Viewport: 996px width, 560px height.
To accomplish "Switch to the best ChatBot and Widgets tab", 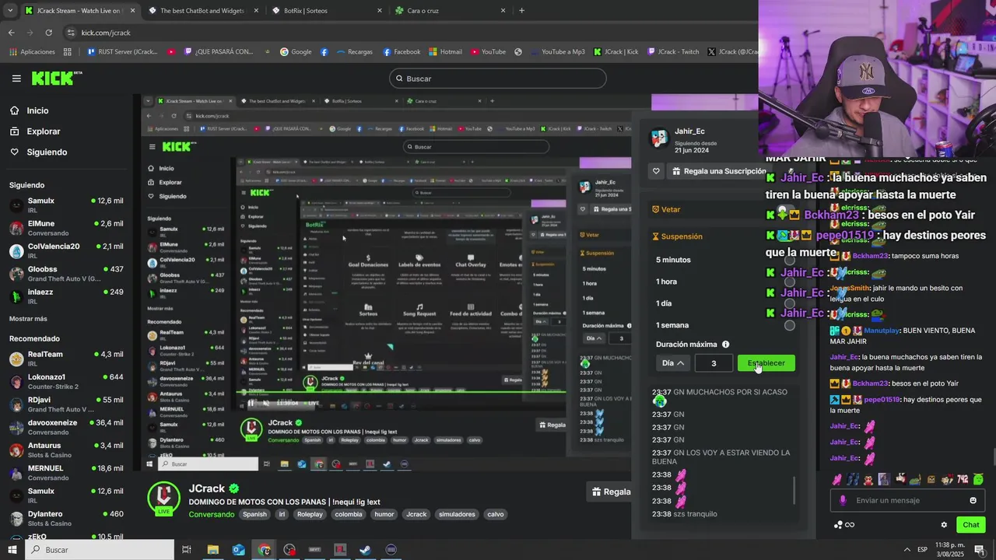I will coord(202,11).
